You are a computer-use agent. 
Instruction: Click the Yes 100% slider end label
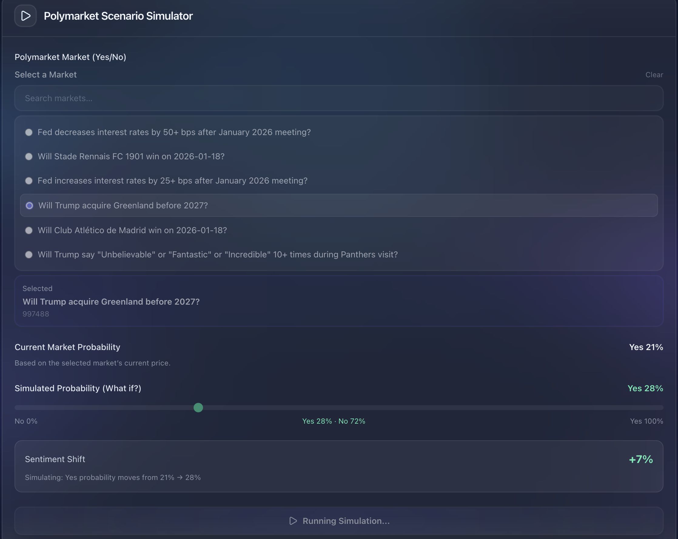646,421
